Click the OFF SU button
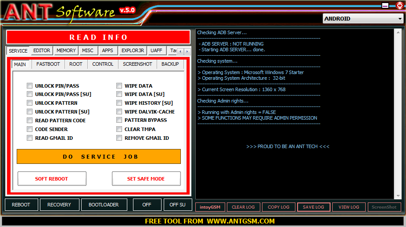This screenshot has height=227, width=406. point(178,205)
